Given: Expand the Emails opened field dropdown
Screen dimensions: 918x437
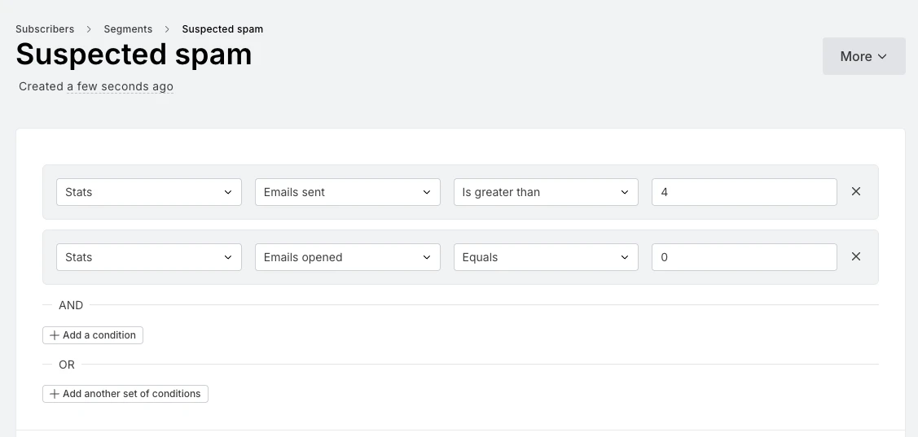Looking at the screenshot, I should coord(347,257).
